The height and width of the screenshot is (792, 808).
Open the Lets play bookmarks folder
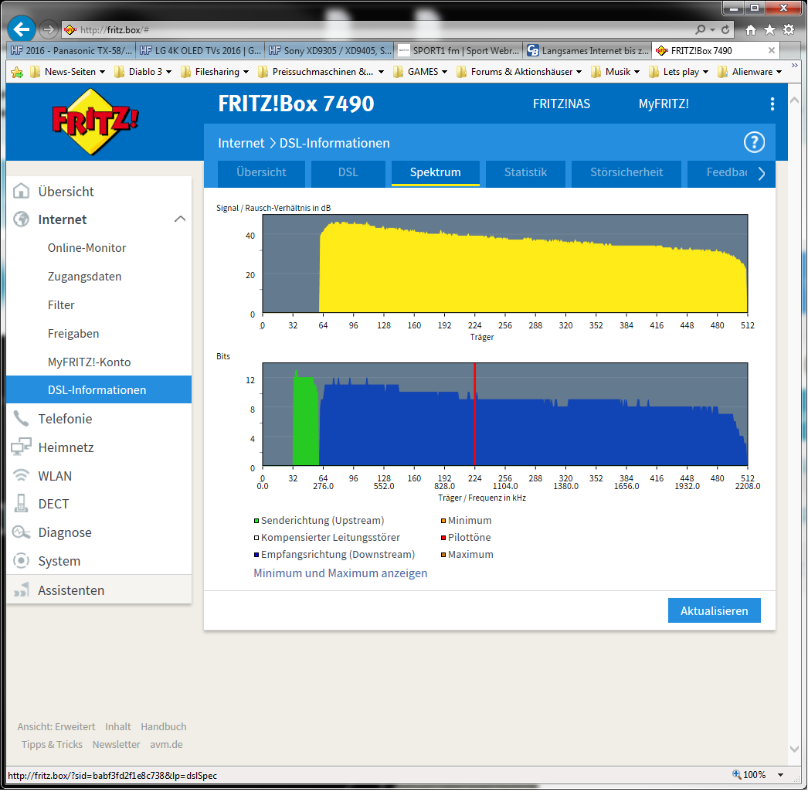click(679, 72)
